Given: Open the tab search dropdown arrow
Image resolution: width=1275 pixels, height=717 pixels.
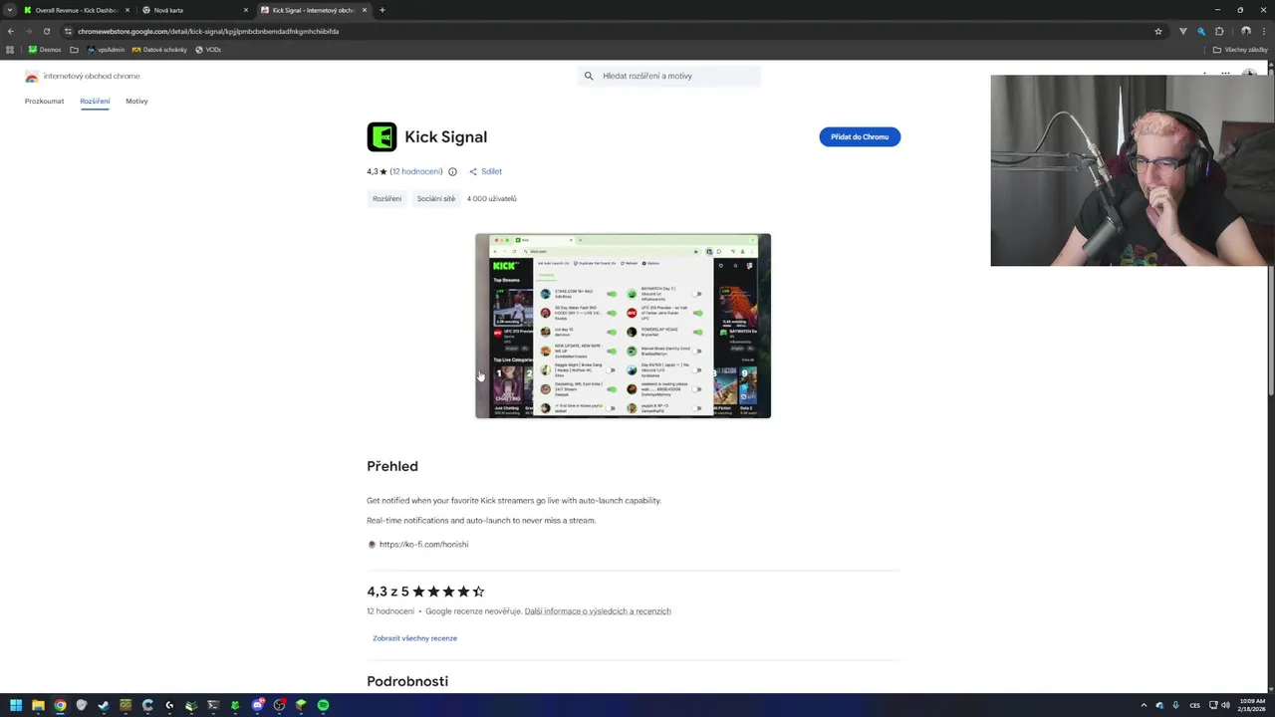Looking at the screenshot, I should click(10, 10).
